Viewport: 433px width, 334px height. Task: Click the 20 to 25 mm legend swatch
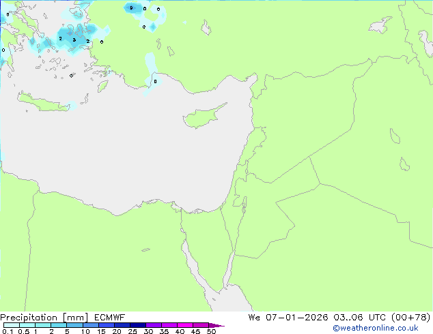point(122,325)
